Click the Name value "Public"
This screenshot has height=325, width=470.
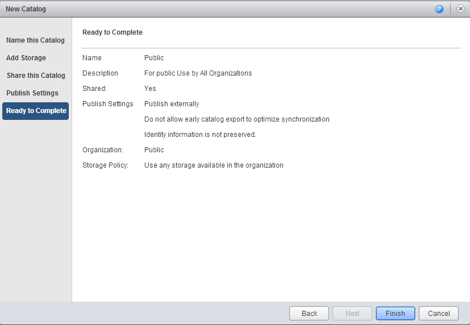[154, 58]
